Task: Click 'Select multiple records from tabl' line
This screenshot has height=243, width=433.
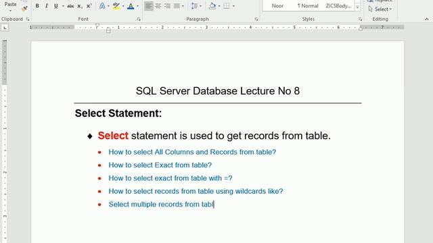Action: pos(161,205)
